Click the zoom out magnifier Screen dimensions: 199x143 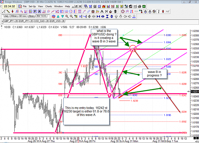point(71,16)
